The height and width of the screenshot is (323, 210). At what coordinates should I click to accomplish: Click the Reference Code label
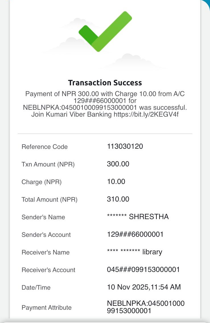(45, 147)
